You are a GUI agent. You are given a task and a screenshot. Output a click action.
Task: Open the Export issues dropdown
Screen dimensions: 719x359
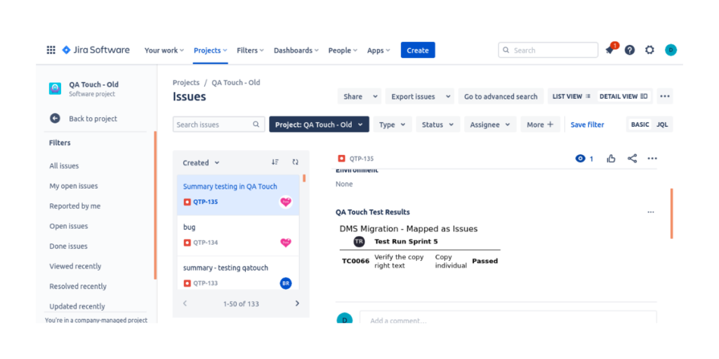420,97
